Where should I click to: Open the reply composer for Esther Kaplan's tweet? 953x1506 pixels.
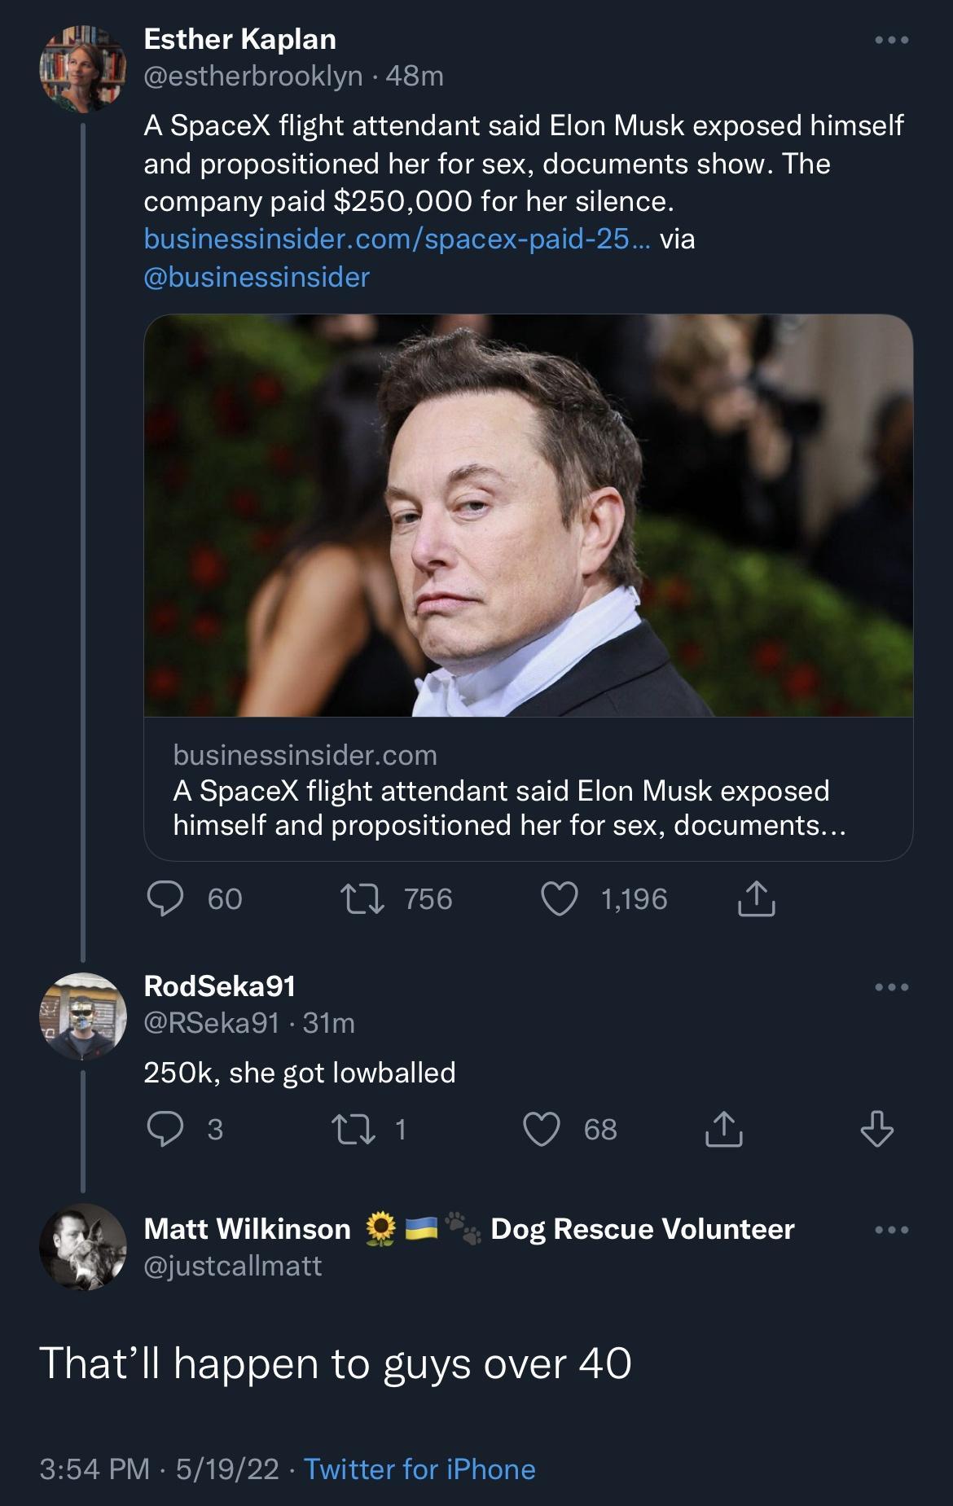coord(167,899)
